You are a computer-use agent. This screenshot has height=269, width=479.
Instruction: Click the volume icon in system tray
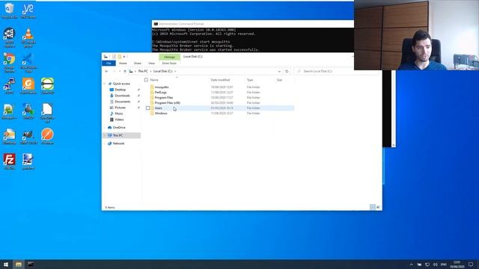pyautogui.click(x=436, y=265)
